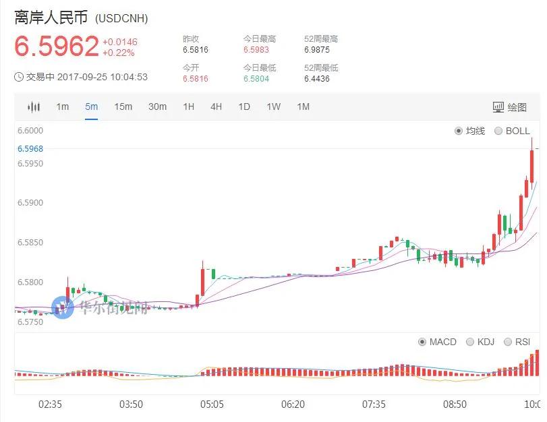Select the 均线 moving average radio button
547x422 pixels.
tap(459, 131)
